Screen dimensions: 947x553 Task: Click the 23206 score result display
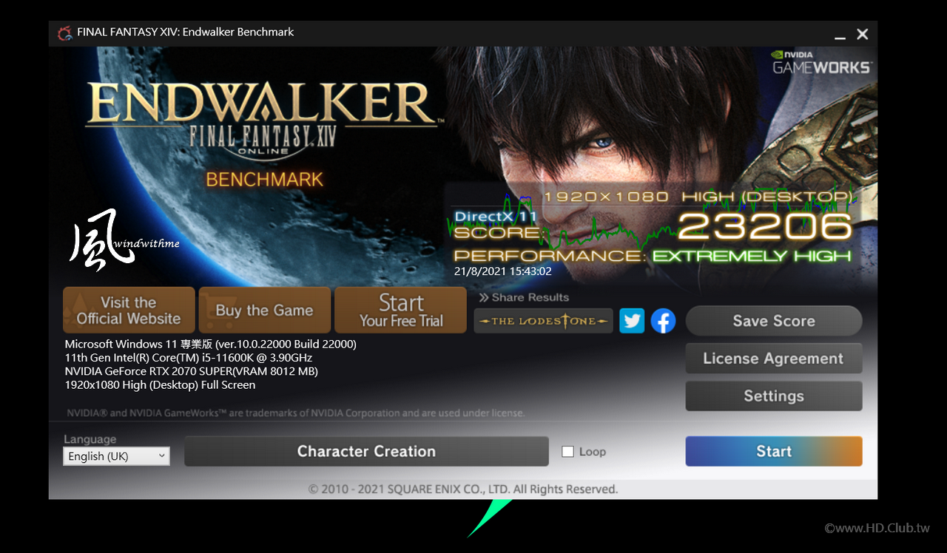click(764, 226)
